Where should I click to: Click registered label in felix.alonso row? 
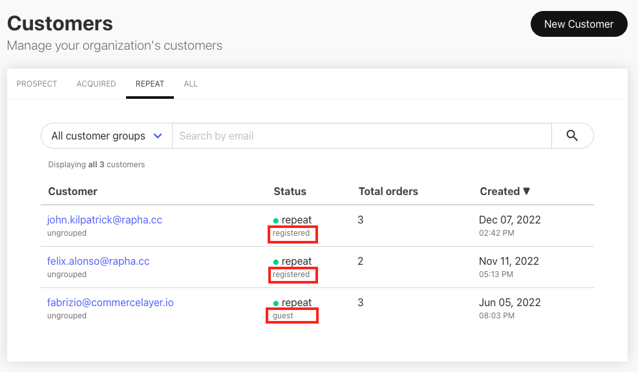click(291, 274)
